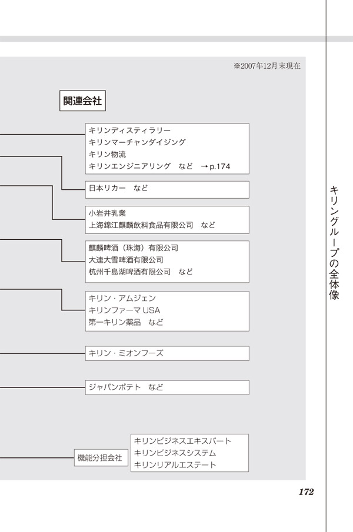Click the キリンビジネスシステム entry
This screenshot has width=353, height=532.
175,453
